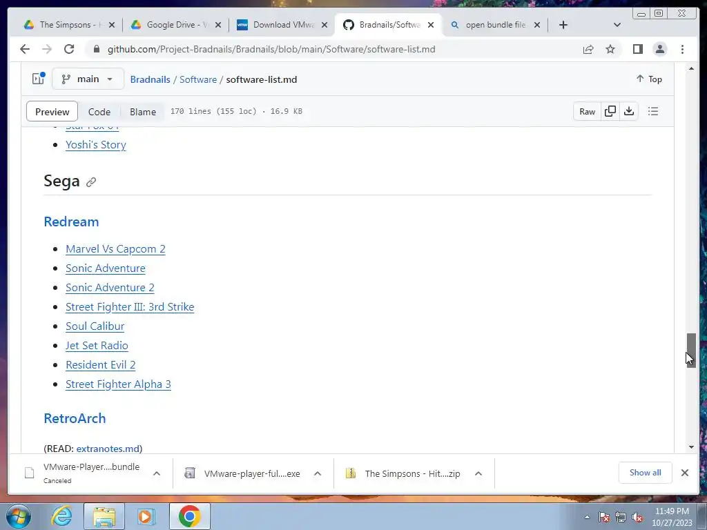Expand the GitHub file tree panel
The height and width of the screenshot is (530, 707).
tap(39, 79)
